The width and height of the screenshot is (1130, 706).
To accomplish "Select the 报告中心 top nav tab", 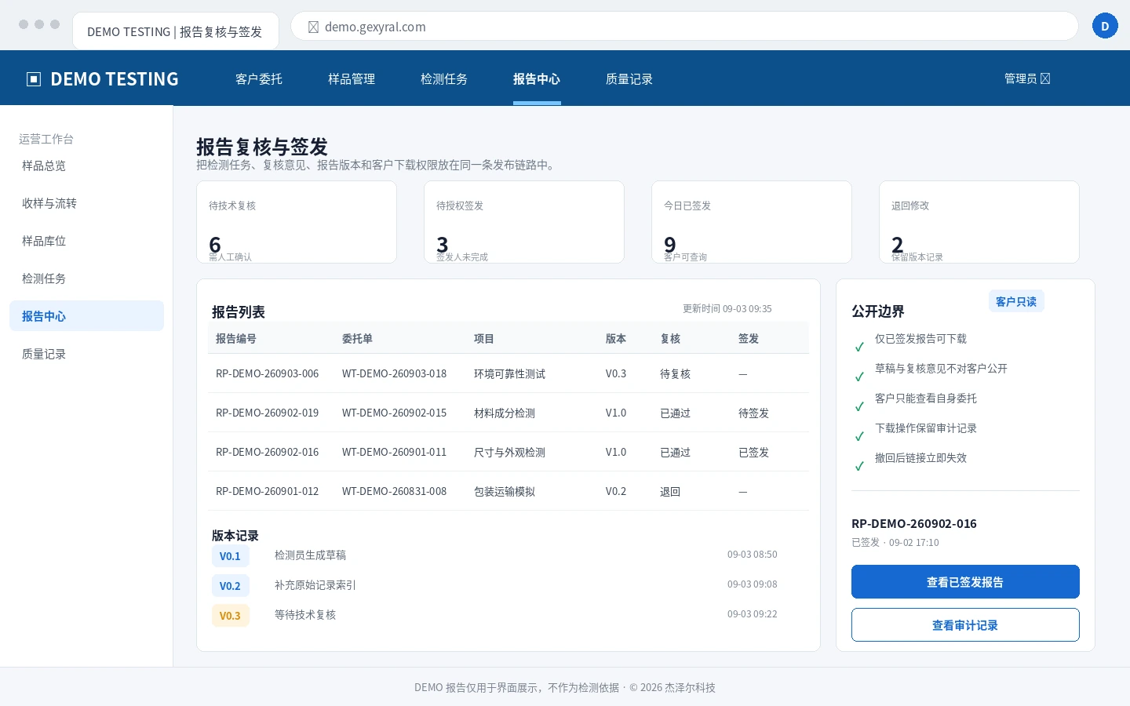I will (537, 79).
